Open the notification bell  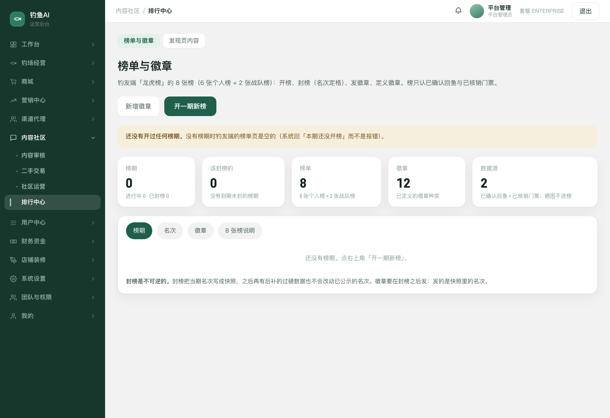(458, 11)
